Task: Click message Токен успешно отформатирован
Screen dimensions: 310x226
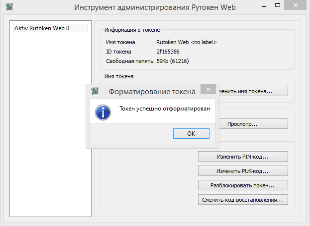Action: (x=165, y=109)
